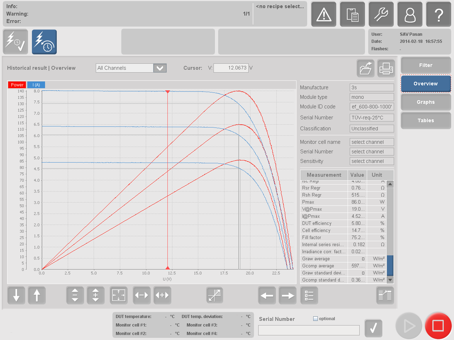The height and width of the screenshot is (340, 454).
Task: Select the V@Pmax row
Action: 343,209
